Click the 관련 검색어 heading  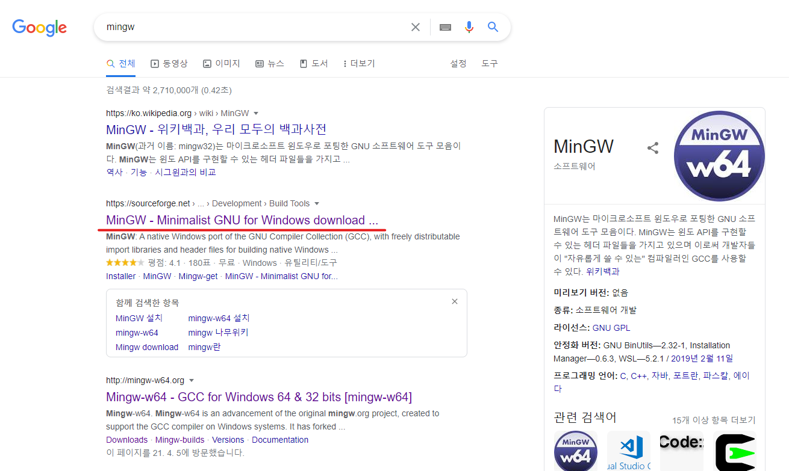[585, 417]
